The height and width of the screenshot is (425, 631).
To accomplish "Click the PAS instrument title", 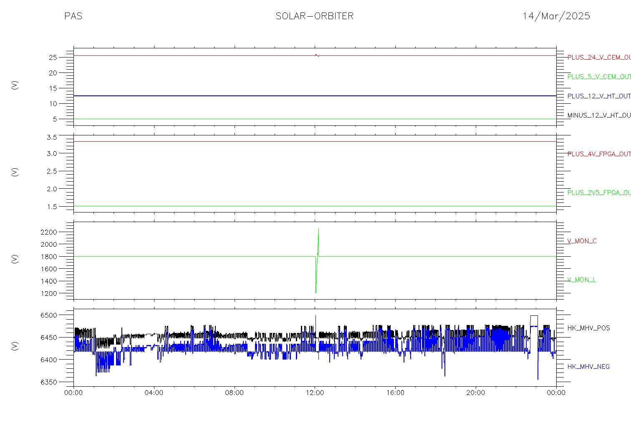I will [x=73, y=16].
